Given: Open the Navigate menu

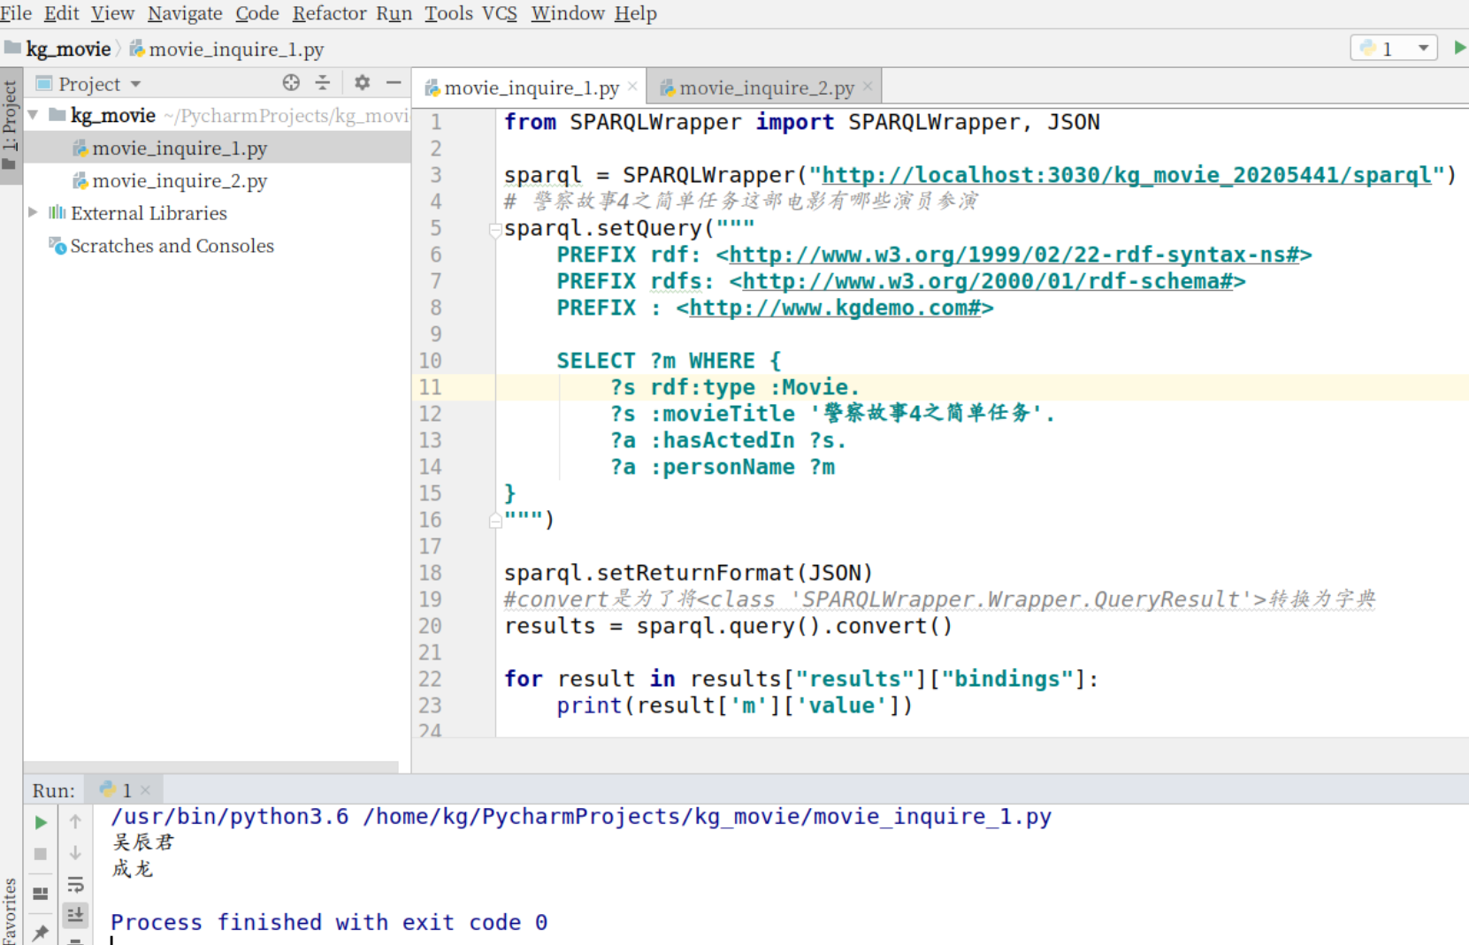Looking at the screenshot, I should (x=185, y=13).
